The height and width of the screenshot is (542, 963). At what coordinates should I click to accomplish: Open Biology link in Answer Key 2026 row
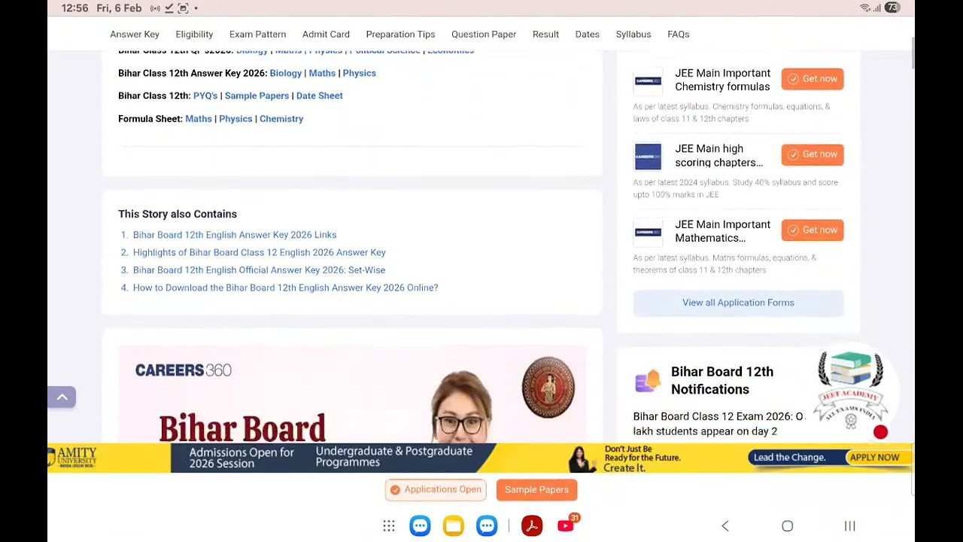(x=286, y=73)
